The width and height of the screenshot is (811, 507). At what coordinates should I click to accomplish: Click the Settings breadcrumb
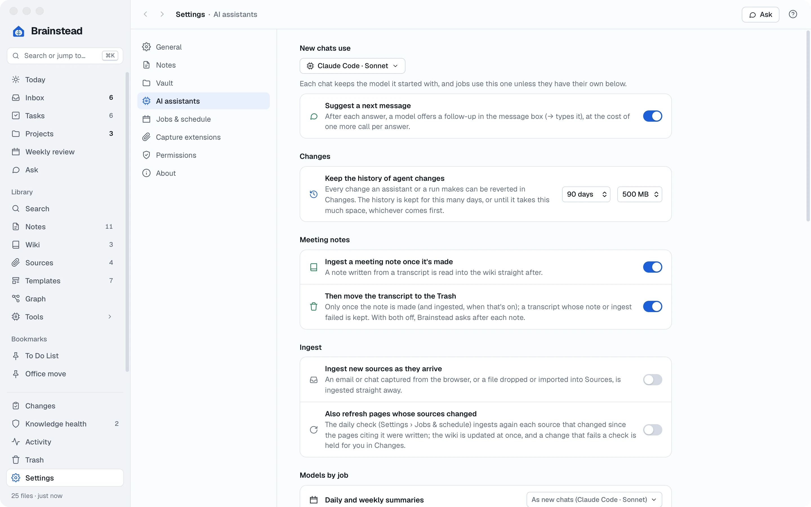point(190,14)
